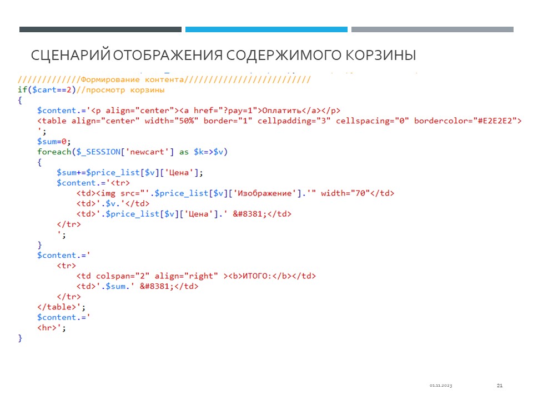Click the foreach $_SESSION['newcart'] line
The width and height of the screenshot is (533, 400).
pos(133,152)
